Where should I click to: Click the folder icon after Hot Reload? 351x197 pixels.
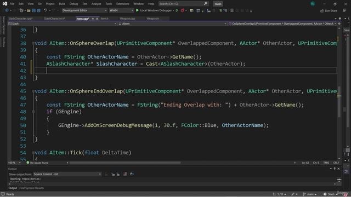click(x=191, y=10)
